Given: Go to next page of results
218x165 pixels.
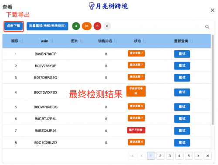Looking at the screenshot, I should (198, 156).
